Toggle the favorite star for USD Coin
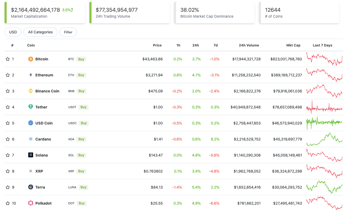 click(x=8, y=123)
